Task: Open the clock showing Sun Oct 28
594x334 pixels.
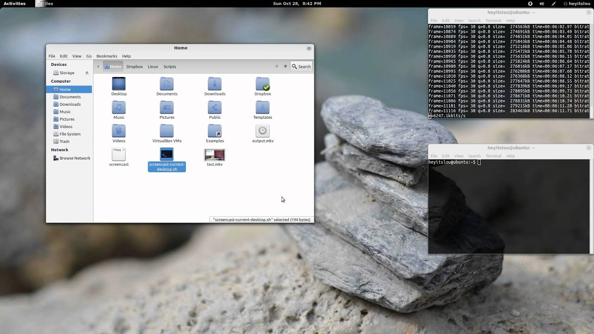Action: (x=297, y=3)
